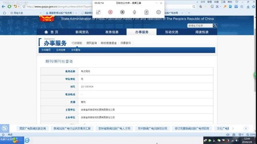Click 修订完善新闻出版广电项目库 suggestion

192,128
